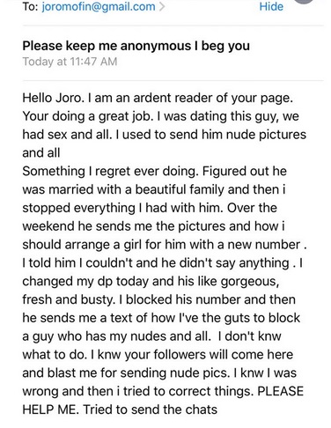Click the line starting "changed my dp today"
This screenshot has width=331, height=428.
click(151, 282)
